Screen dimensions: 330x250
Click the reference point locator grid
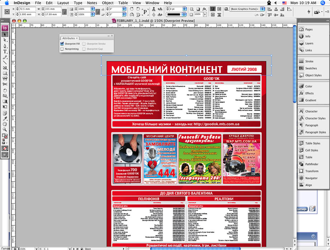(x=7, y=11)
